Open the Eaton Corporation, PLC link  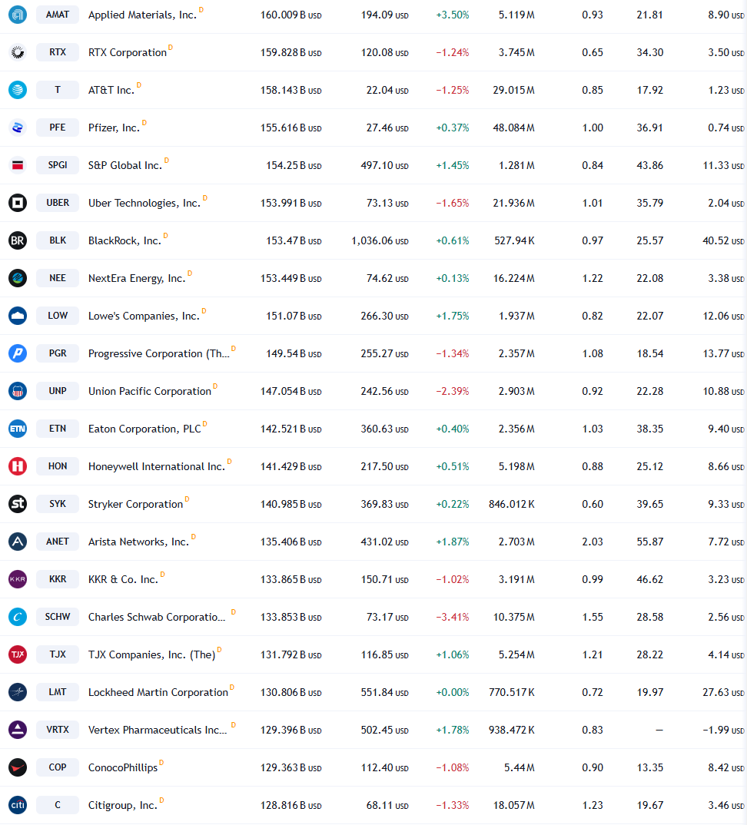click(x=144, y=429)
